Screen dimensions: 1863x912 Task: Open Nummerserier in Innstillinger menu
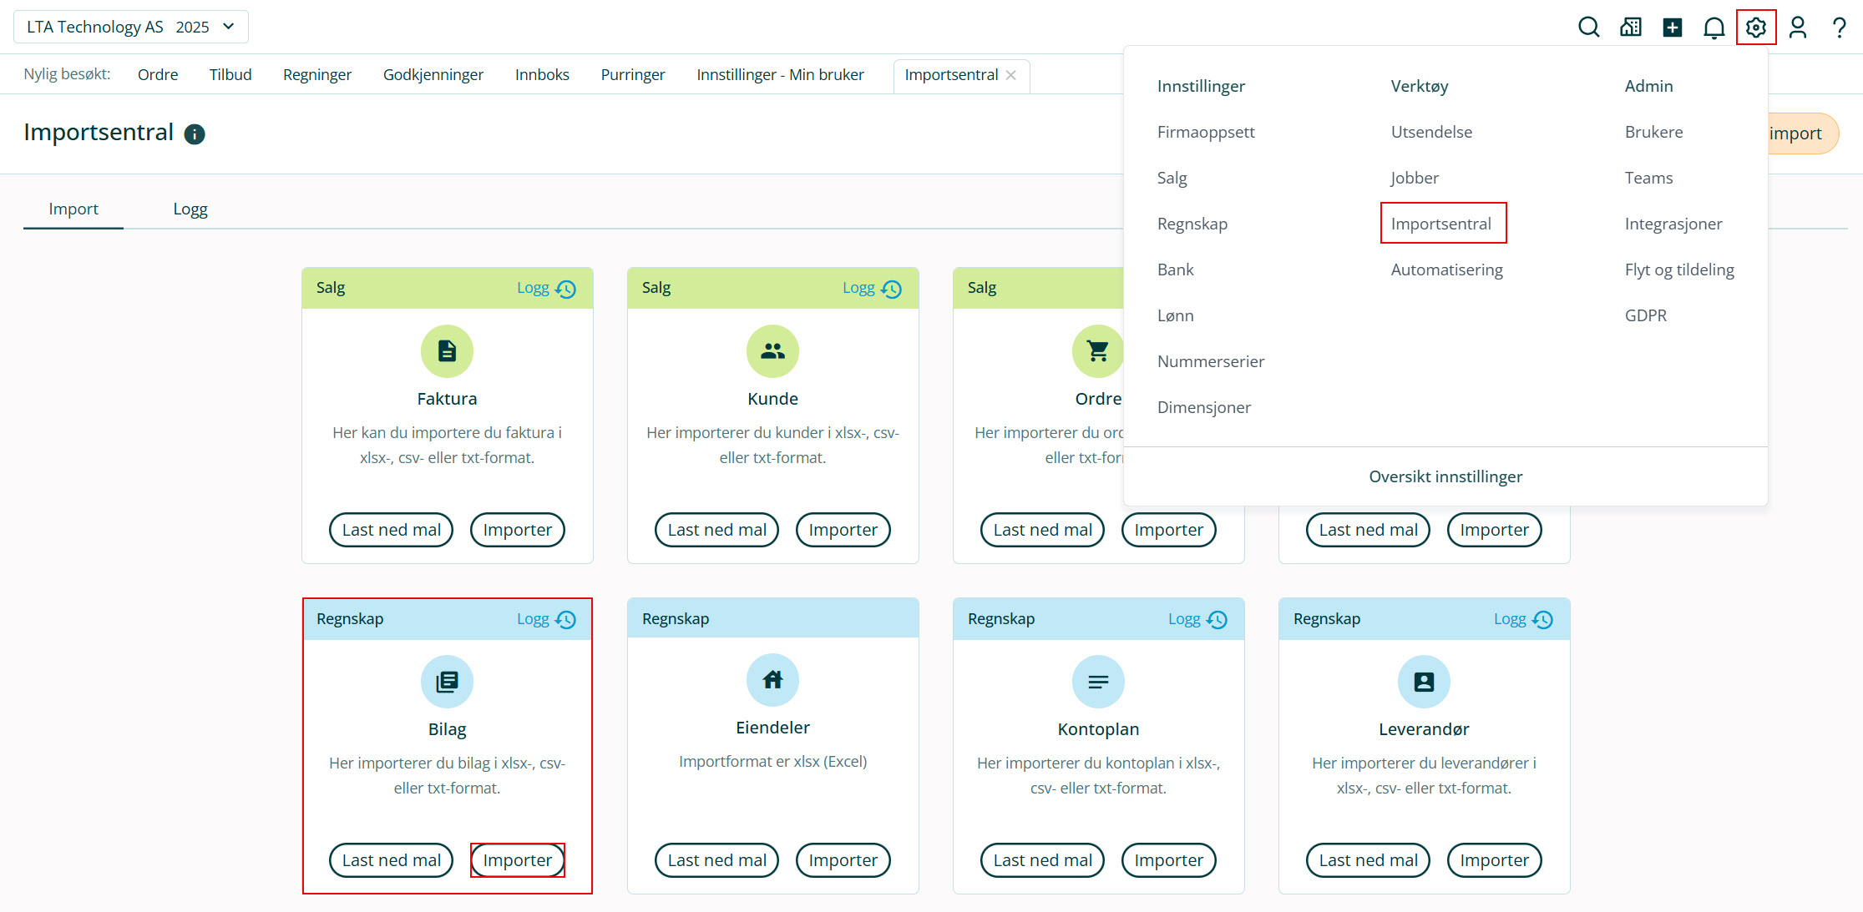pos(1210,361)
